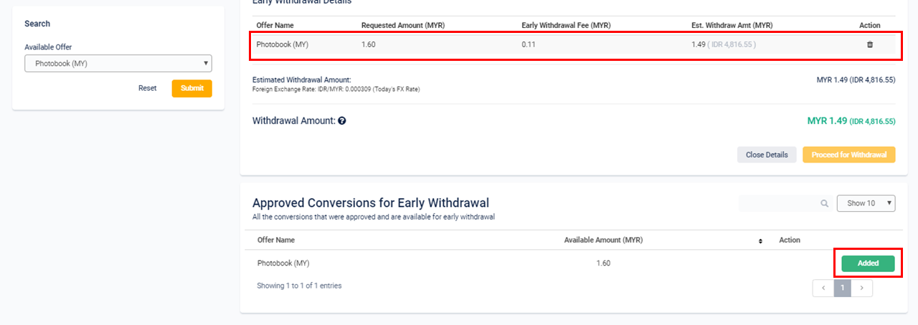Screen dimensions: 918x325
Task: Click the Withdrawal Amount help icon
Action: coord(342,121)
